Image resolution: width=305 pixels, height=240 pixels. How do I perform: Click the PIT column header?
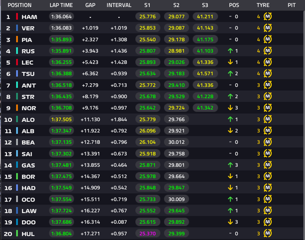tap(292, 5)
